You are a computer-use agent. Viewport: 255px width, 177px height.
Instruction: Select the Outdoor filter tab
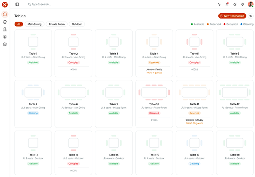tap(77, 24)
